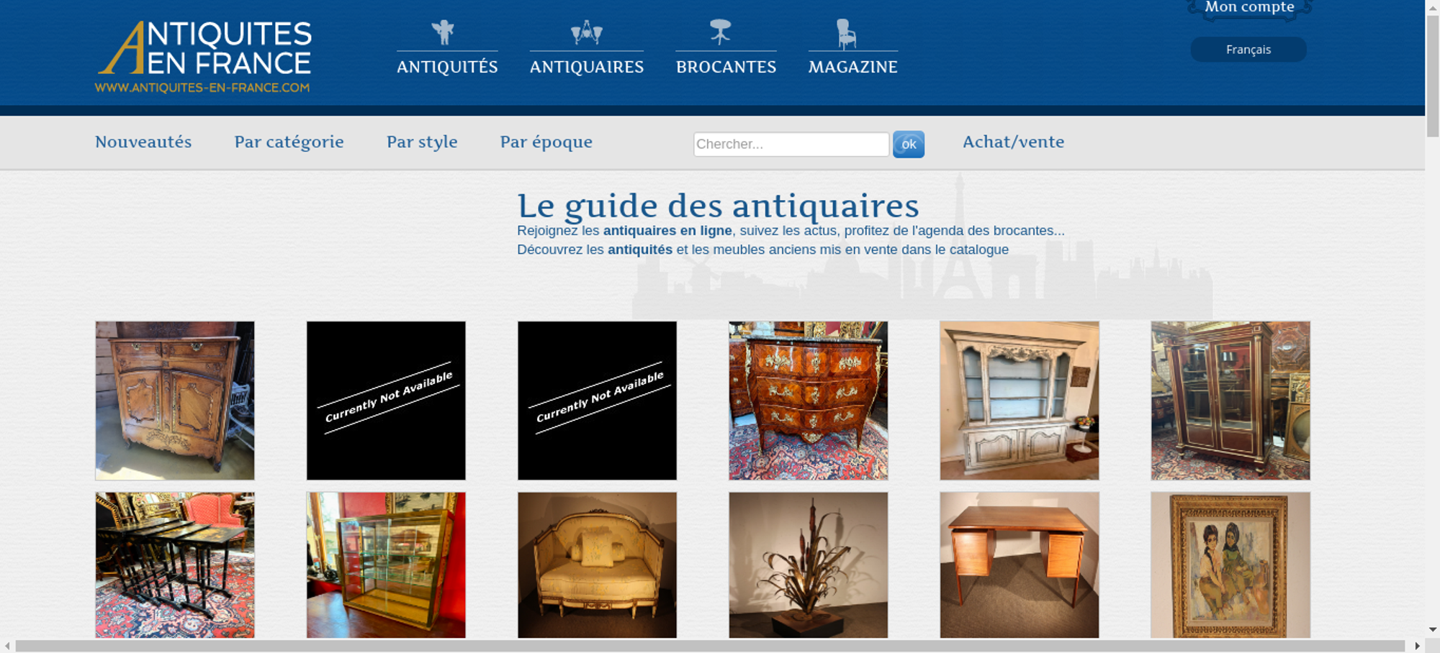Go to Achat/vente page
The width and height of the screenshot is (1440, 653).
1014,142
